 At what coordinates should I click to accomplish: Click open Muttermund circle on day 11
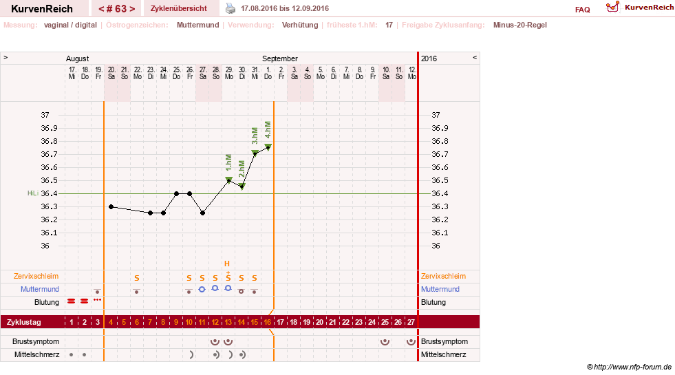pos(202,290)
